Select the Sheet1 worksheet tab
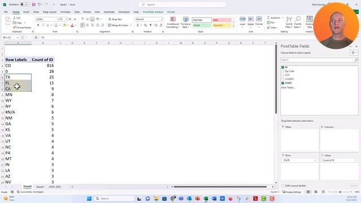 40,187
